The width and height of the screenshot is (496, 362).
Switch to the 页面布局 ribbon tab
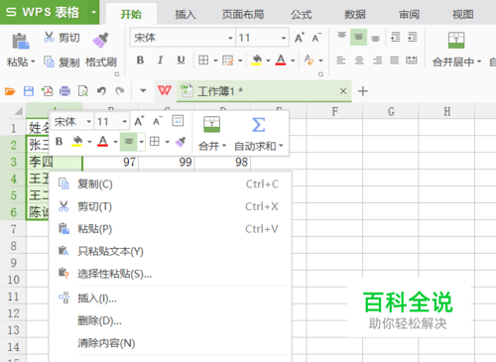243,14
